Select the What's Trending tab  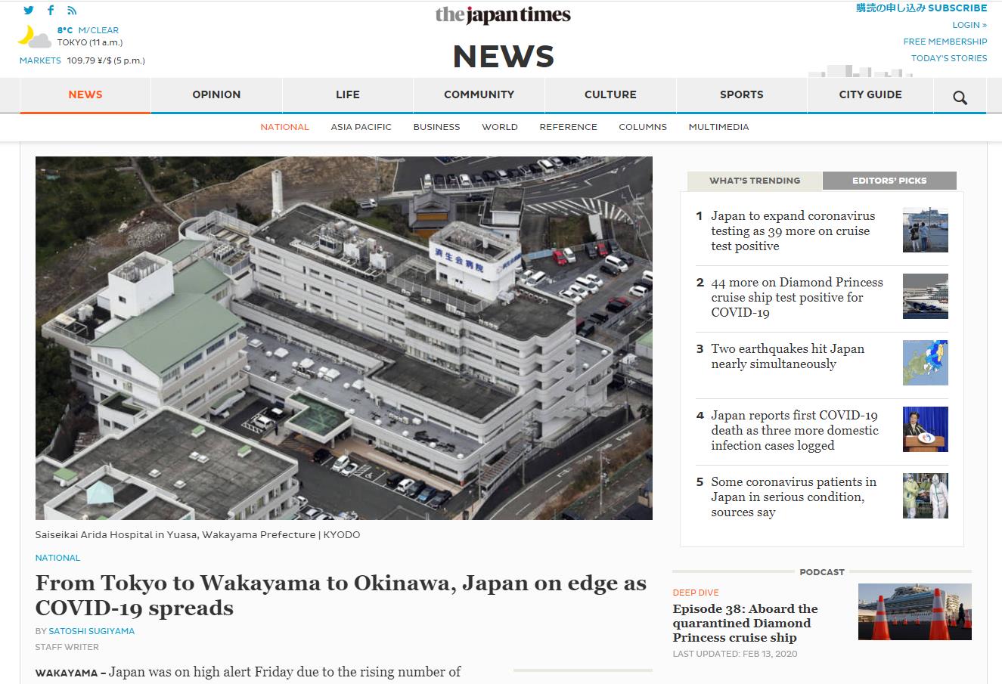point(754,181)
